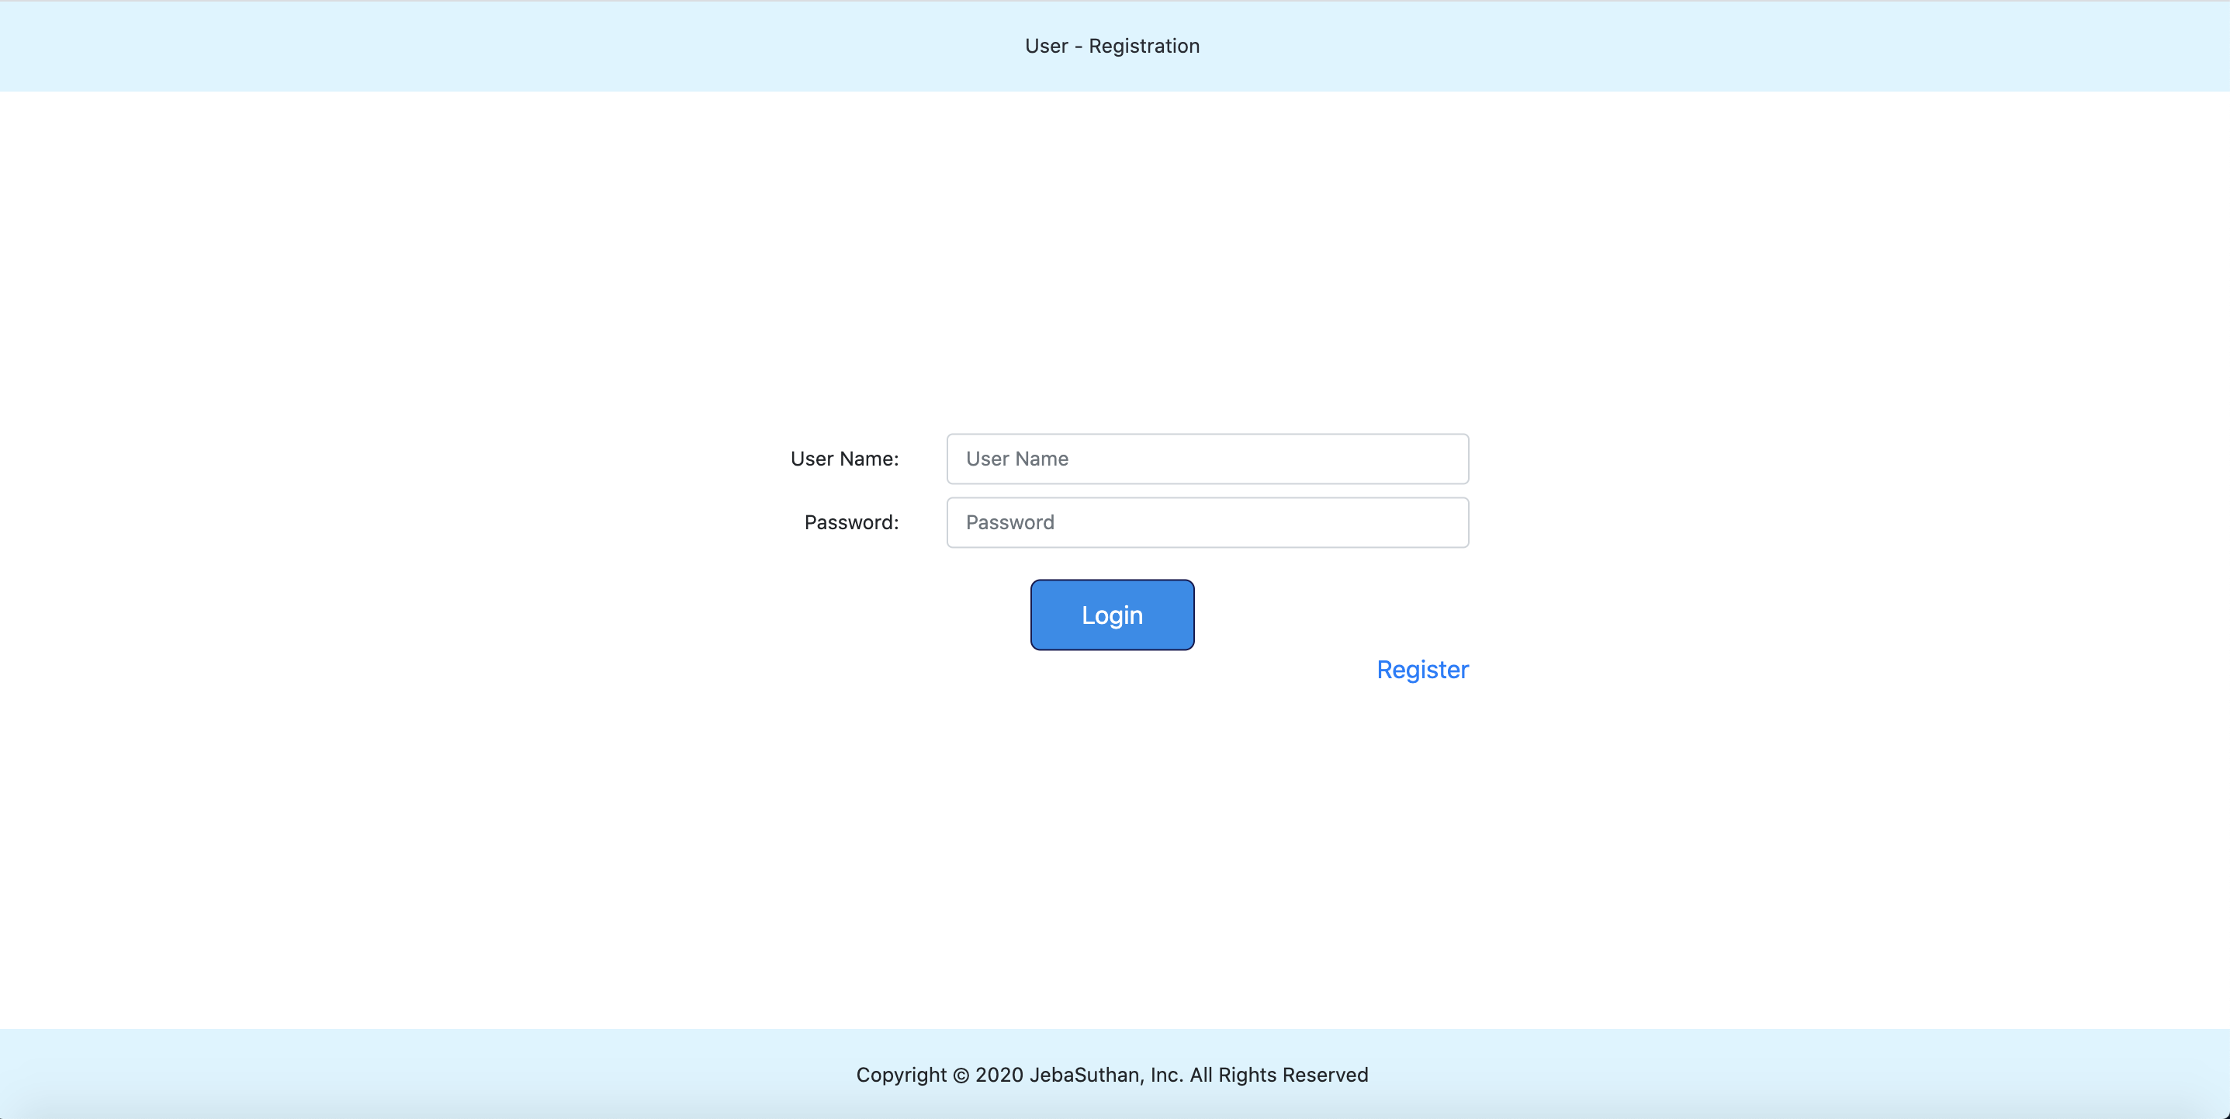Click inside the empty Password field
2230x1119 pixels.
click(1207, 522)
